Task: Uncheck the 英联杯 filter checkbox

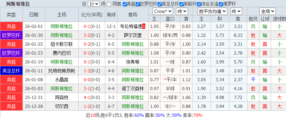Action: [x=181, y=4]
